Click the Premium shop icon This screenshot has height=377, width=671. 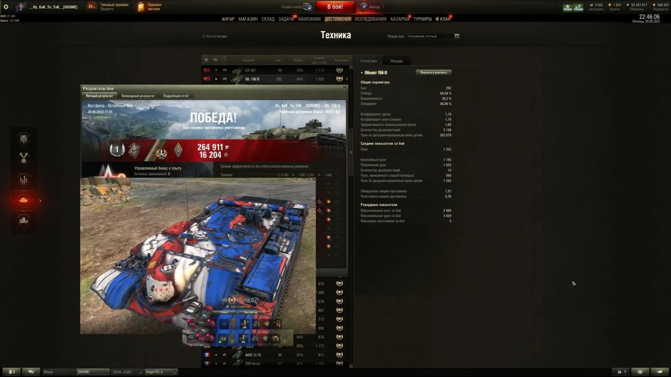coord(140,7)
